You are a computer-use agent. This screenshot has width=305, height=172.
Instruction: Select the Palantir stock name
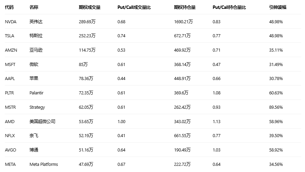pyautogui.click(x=36, y=93)
